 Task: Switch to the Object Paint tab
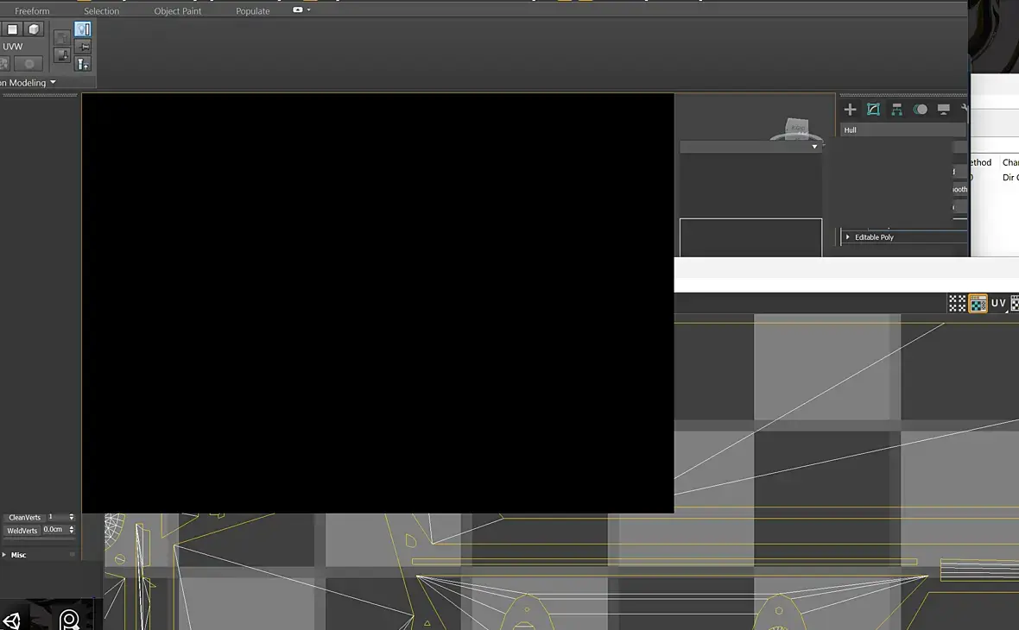pos(177,11)
